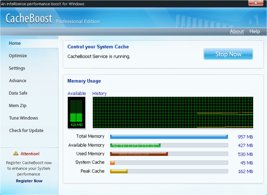
Task: Click the CacheBoost Service is running status text
Action: click(x=99, y=56)
